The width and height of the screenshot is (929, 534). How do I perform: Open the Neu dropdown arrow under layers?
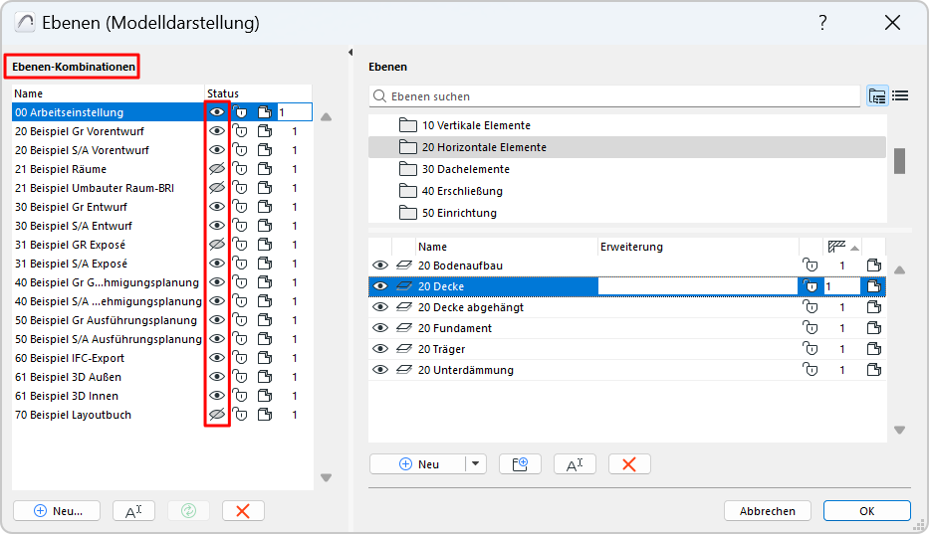click(475, 464)
